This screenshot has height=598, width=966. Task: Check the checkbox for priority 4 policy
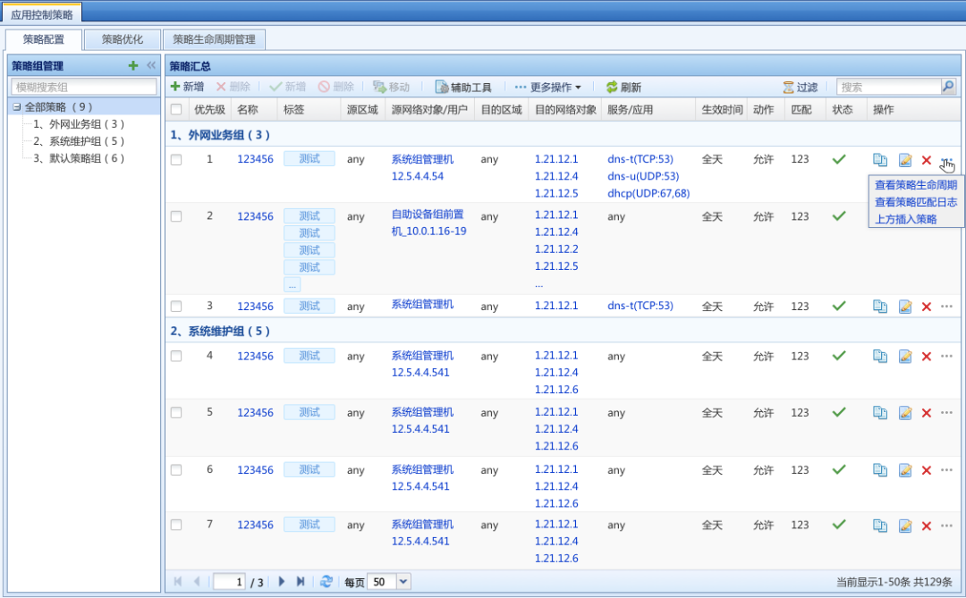(176, 357)
